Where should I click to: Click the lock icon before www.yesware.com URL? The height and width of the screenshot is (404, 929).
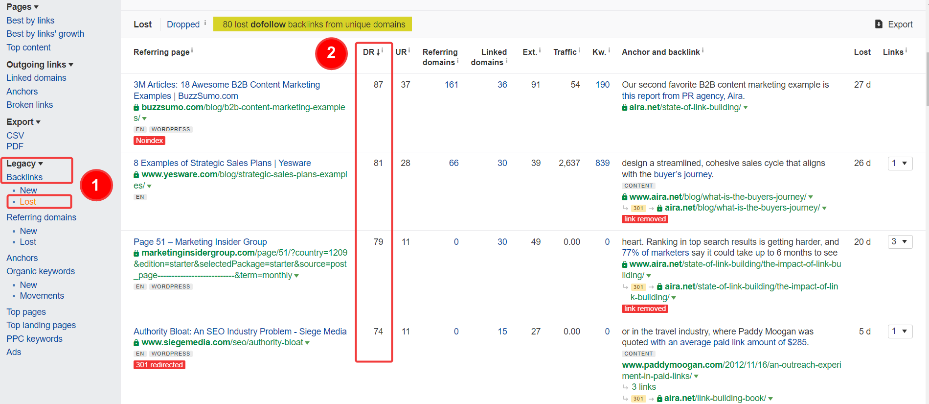coord(136,174)
